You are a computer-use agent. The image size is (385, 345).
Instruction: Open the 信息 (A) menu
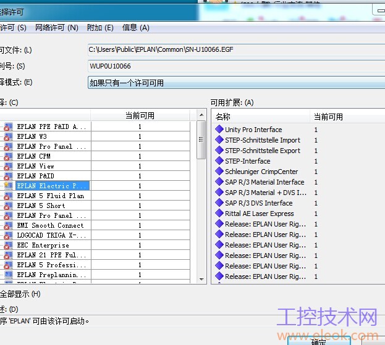pos(136,27)
